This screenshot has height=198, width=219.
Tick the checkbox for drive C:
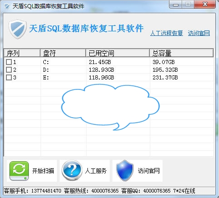pyautogui.click(x=9, y=62)
